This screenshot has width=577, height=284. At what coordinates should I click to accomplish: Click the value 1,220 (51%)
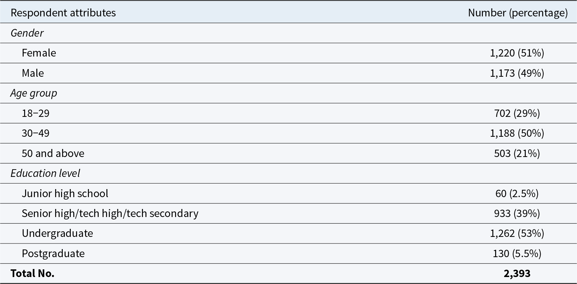pos(517,53)
